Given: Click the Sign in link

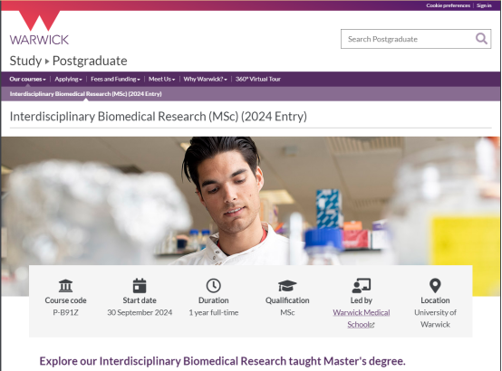Looking at the screenshot, I should coord(484,5).
